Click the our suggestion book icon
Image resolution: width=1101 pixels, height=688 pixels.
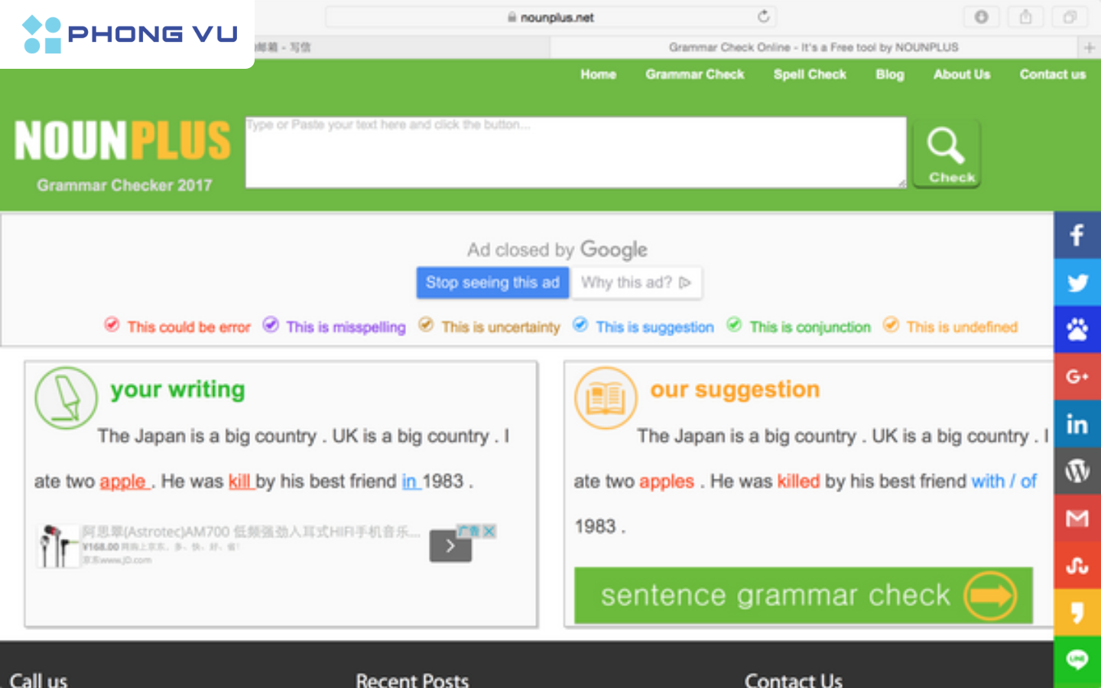pos(606,398)
